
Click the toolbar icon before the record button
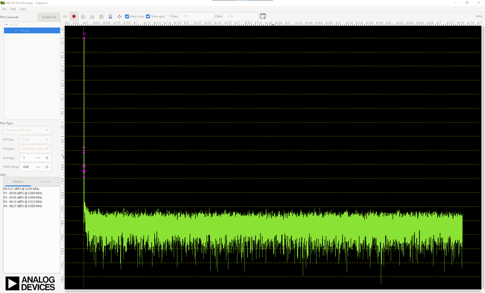[x=65, y=17]
